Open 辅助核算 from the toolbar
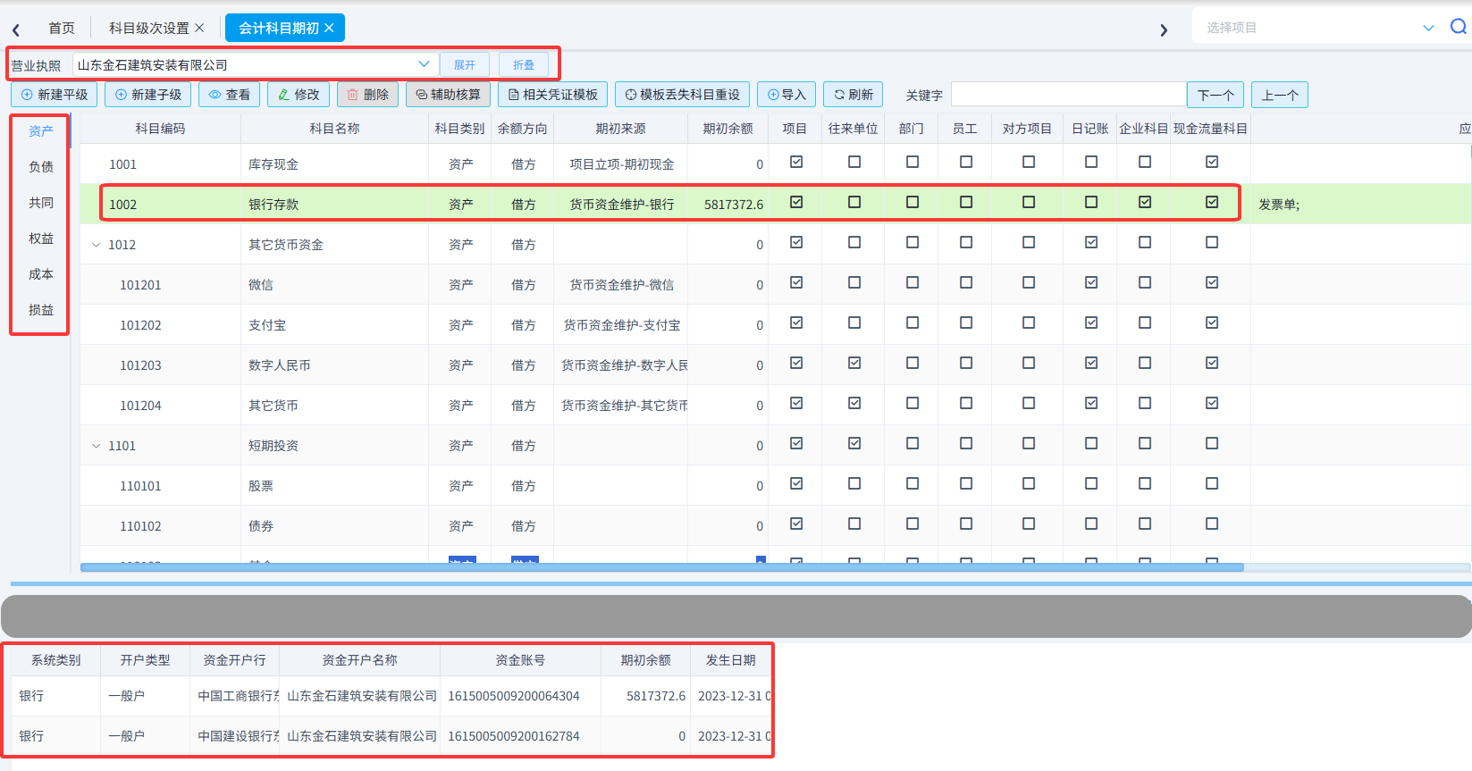Screen dimensions: 1472x771 tap(448, 95)
